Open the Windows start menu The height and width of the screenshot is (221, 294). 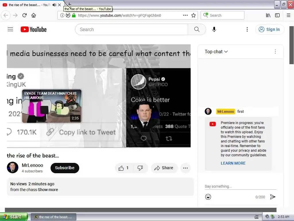tap(14, 217)
